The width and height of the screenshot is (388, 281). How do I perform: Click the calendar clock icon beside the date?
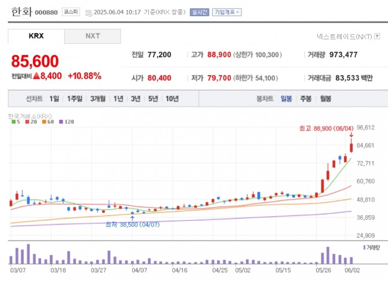click(x=89, y=13)
